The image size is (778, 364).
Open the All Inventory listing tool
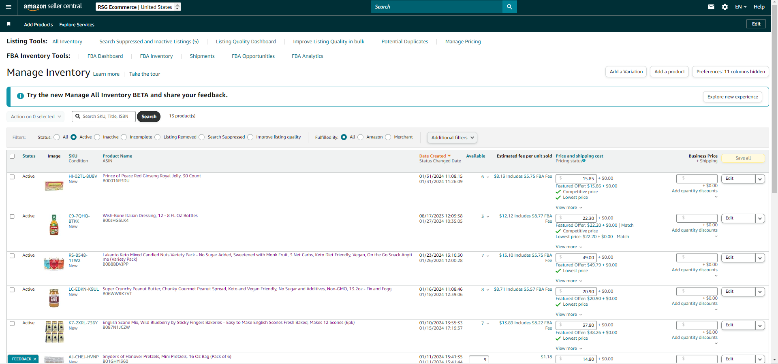[67, 42]
